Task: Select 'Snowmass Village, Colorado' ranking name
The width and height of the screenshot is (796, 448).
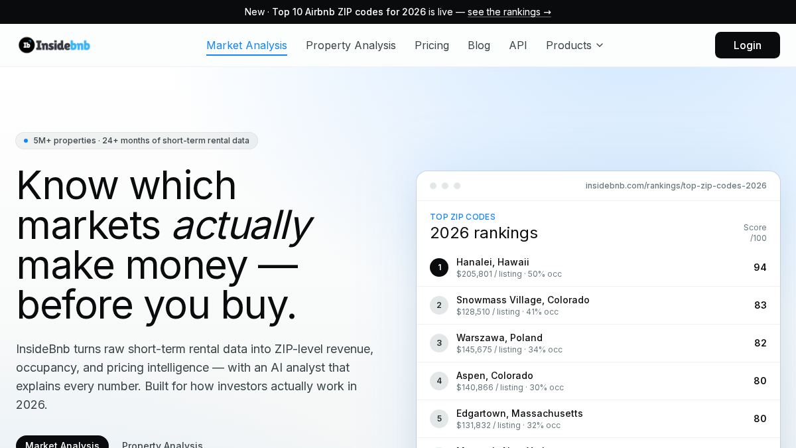Action: coord(523,300)
